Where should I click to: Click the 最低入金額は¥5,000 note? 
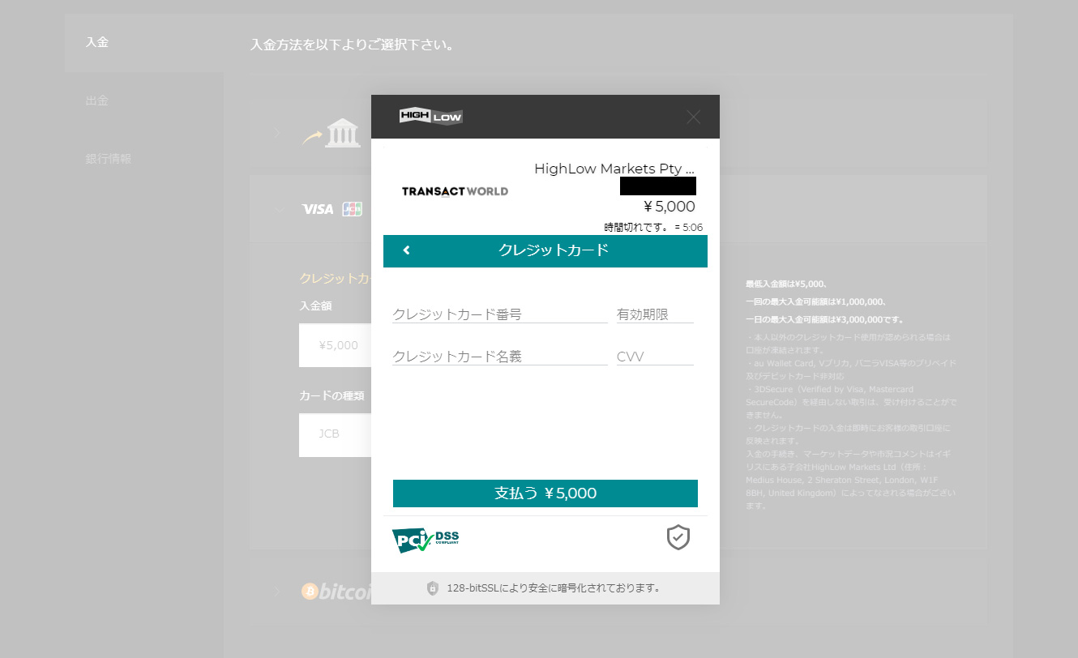point(786,284)
